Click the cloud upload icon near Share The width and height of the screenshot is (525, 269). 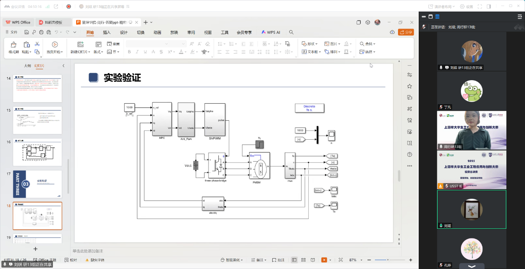pos(392,32)
